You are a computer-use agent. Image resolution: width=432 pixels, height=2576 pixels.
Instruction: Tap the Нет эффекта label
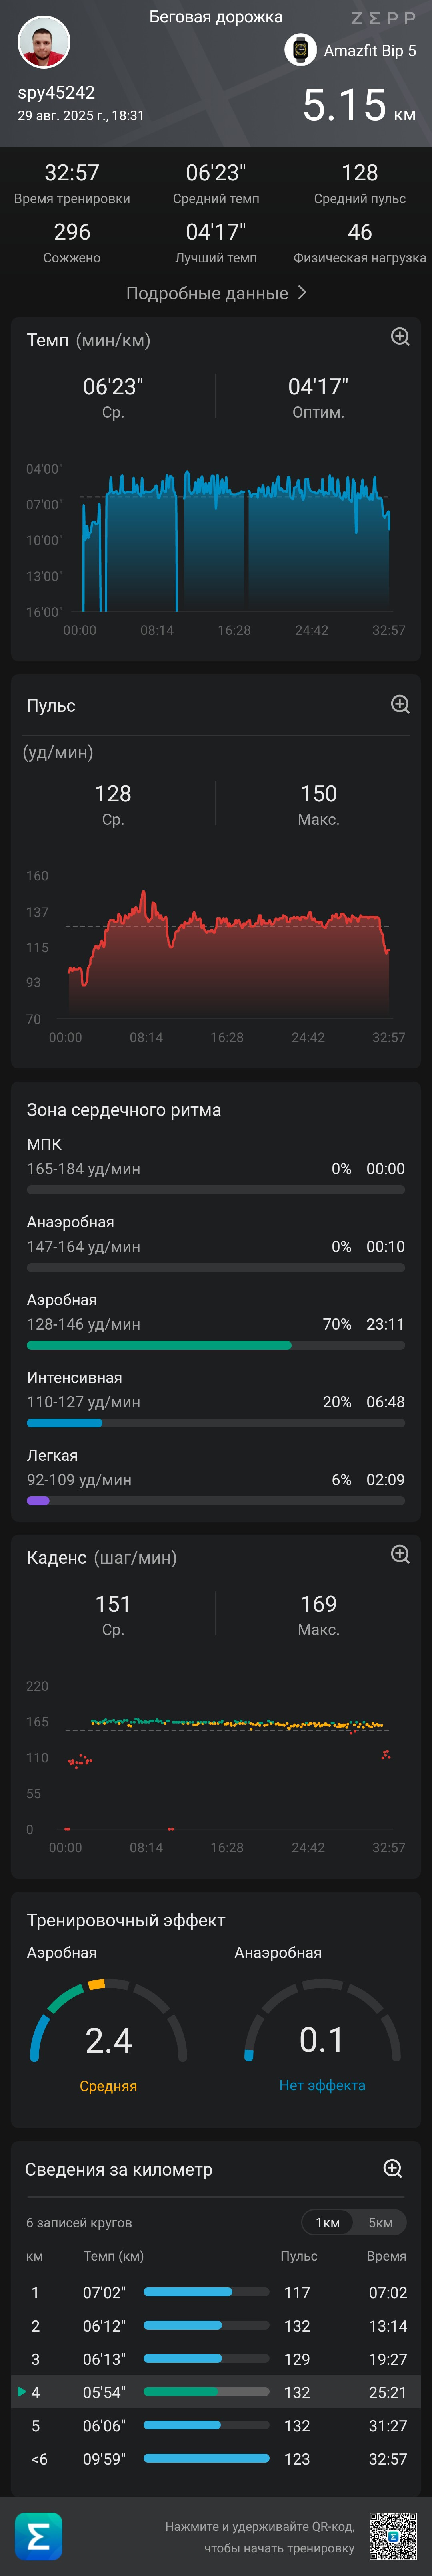pyautogui.click(x=322, y=2085)
